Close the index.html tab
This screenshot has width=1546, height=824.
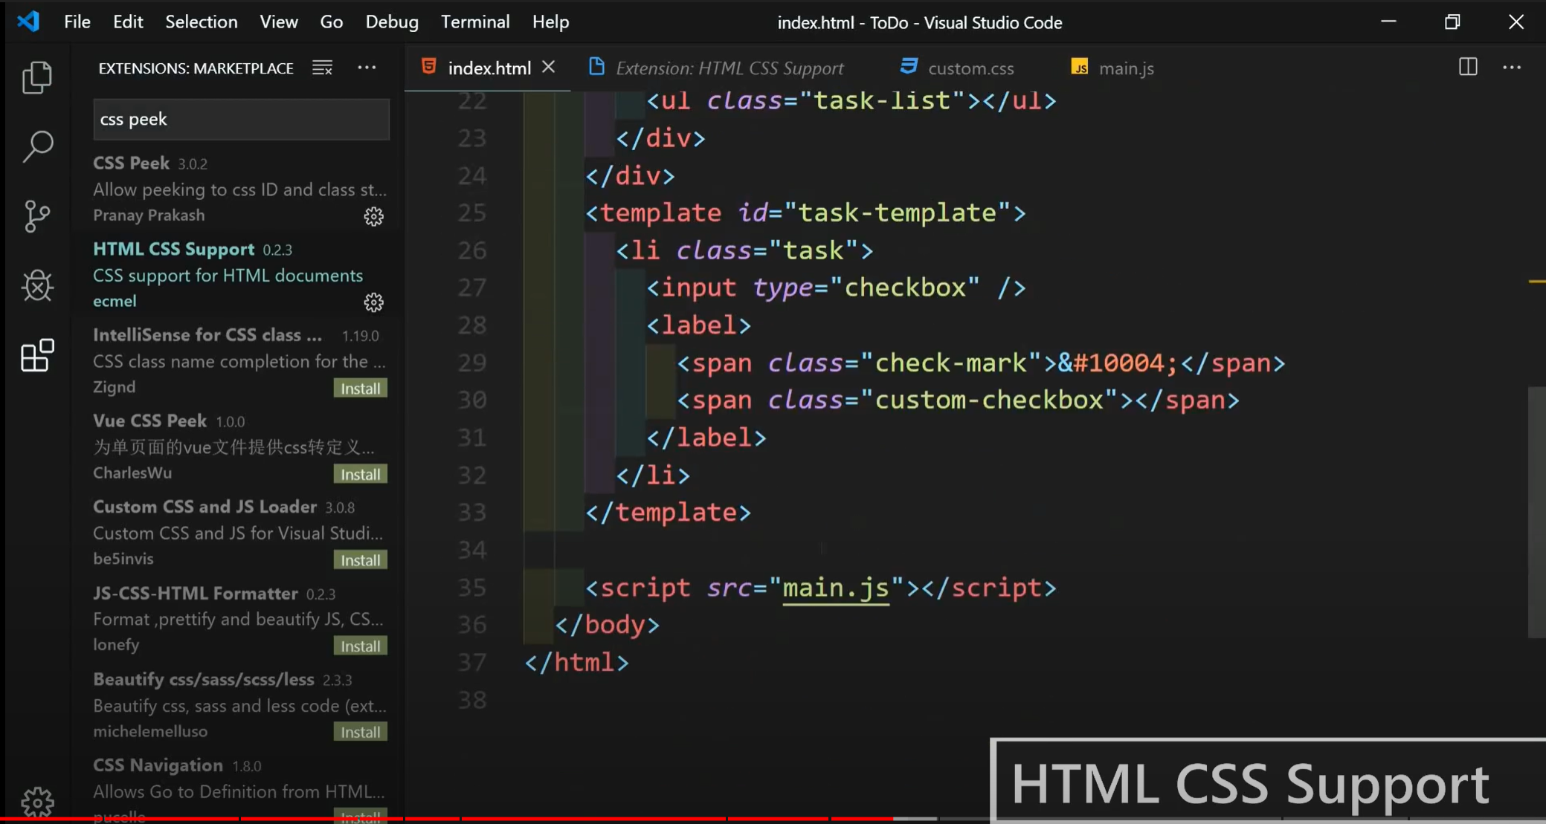click(x=548, y=67)
